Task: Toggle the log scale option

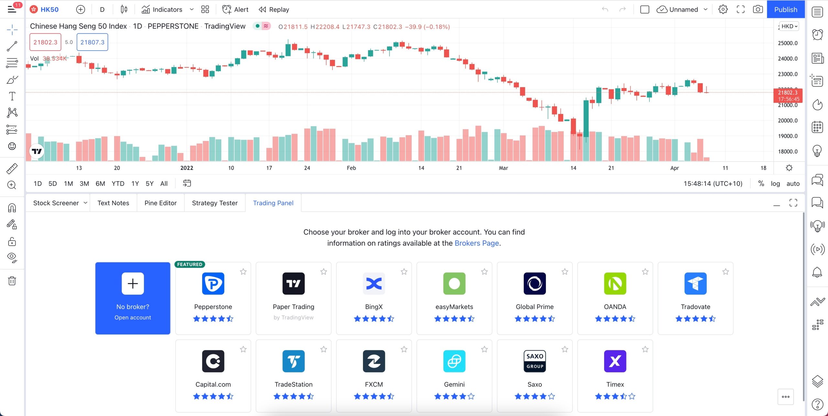Action: coord(775,183)
